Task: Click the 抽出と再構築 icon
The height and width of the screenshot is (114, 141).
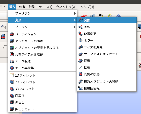Action: click(x=12, y=68)
